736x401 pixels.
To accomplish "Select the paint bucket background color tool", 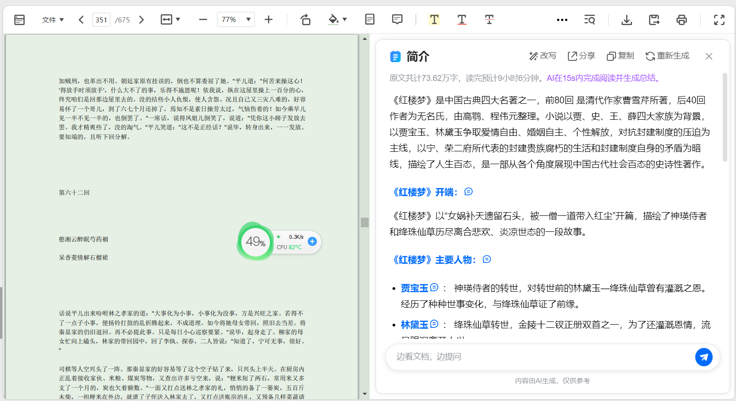I will tap(334, 20).
